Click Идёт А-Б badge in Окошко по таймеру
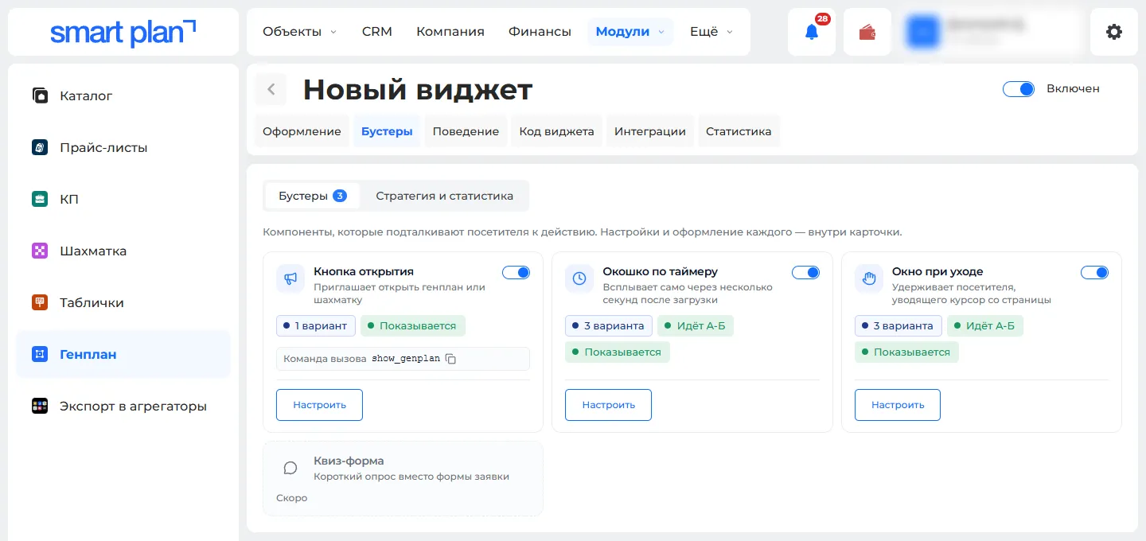1146x541 pixels. click(x=696, y=325)
